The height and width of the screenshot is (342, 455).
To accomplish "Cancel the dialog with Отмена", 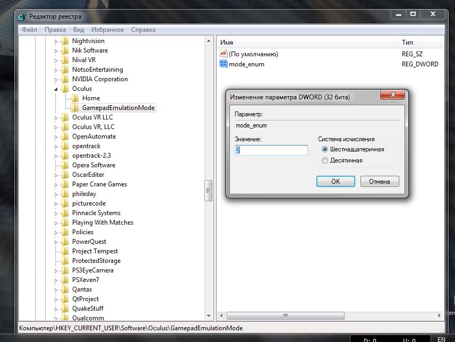I will pyautogui.click(x=380, y=182).
